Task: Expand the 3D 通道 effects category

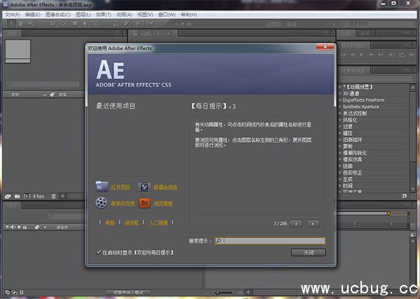Action: (338, 92)
